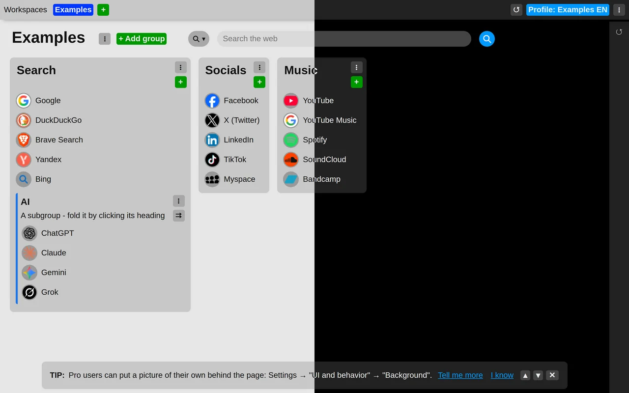Open the ChatGPT icon in AI subgroup
Image resolution: width=629 pixels, height=393 pixels.
(29, 233)
